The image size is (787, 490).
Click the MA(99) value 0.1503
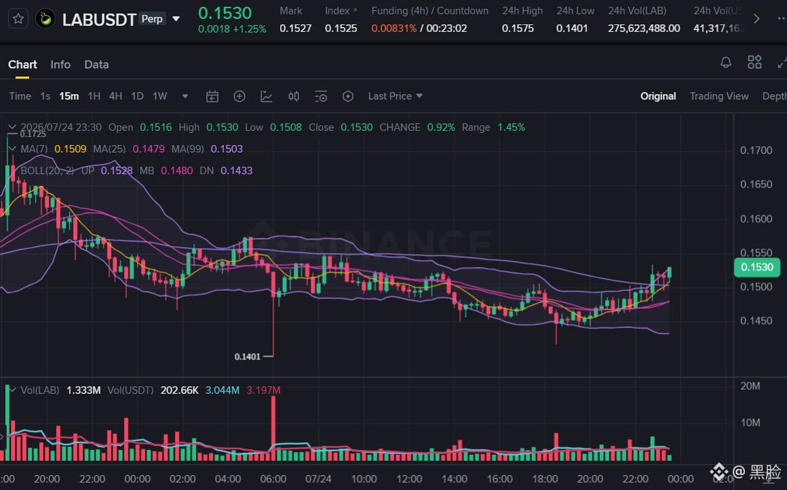[x=227, y=149]
